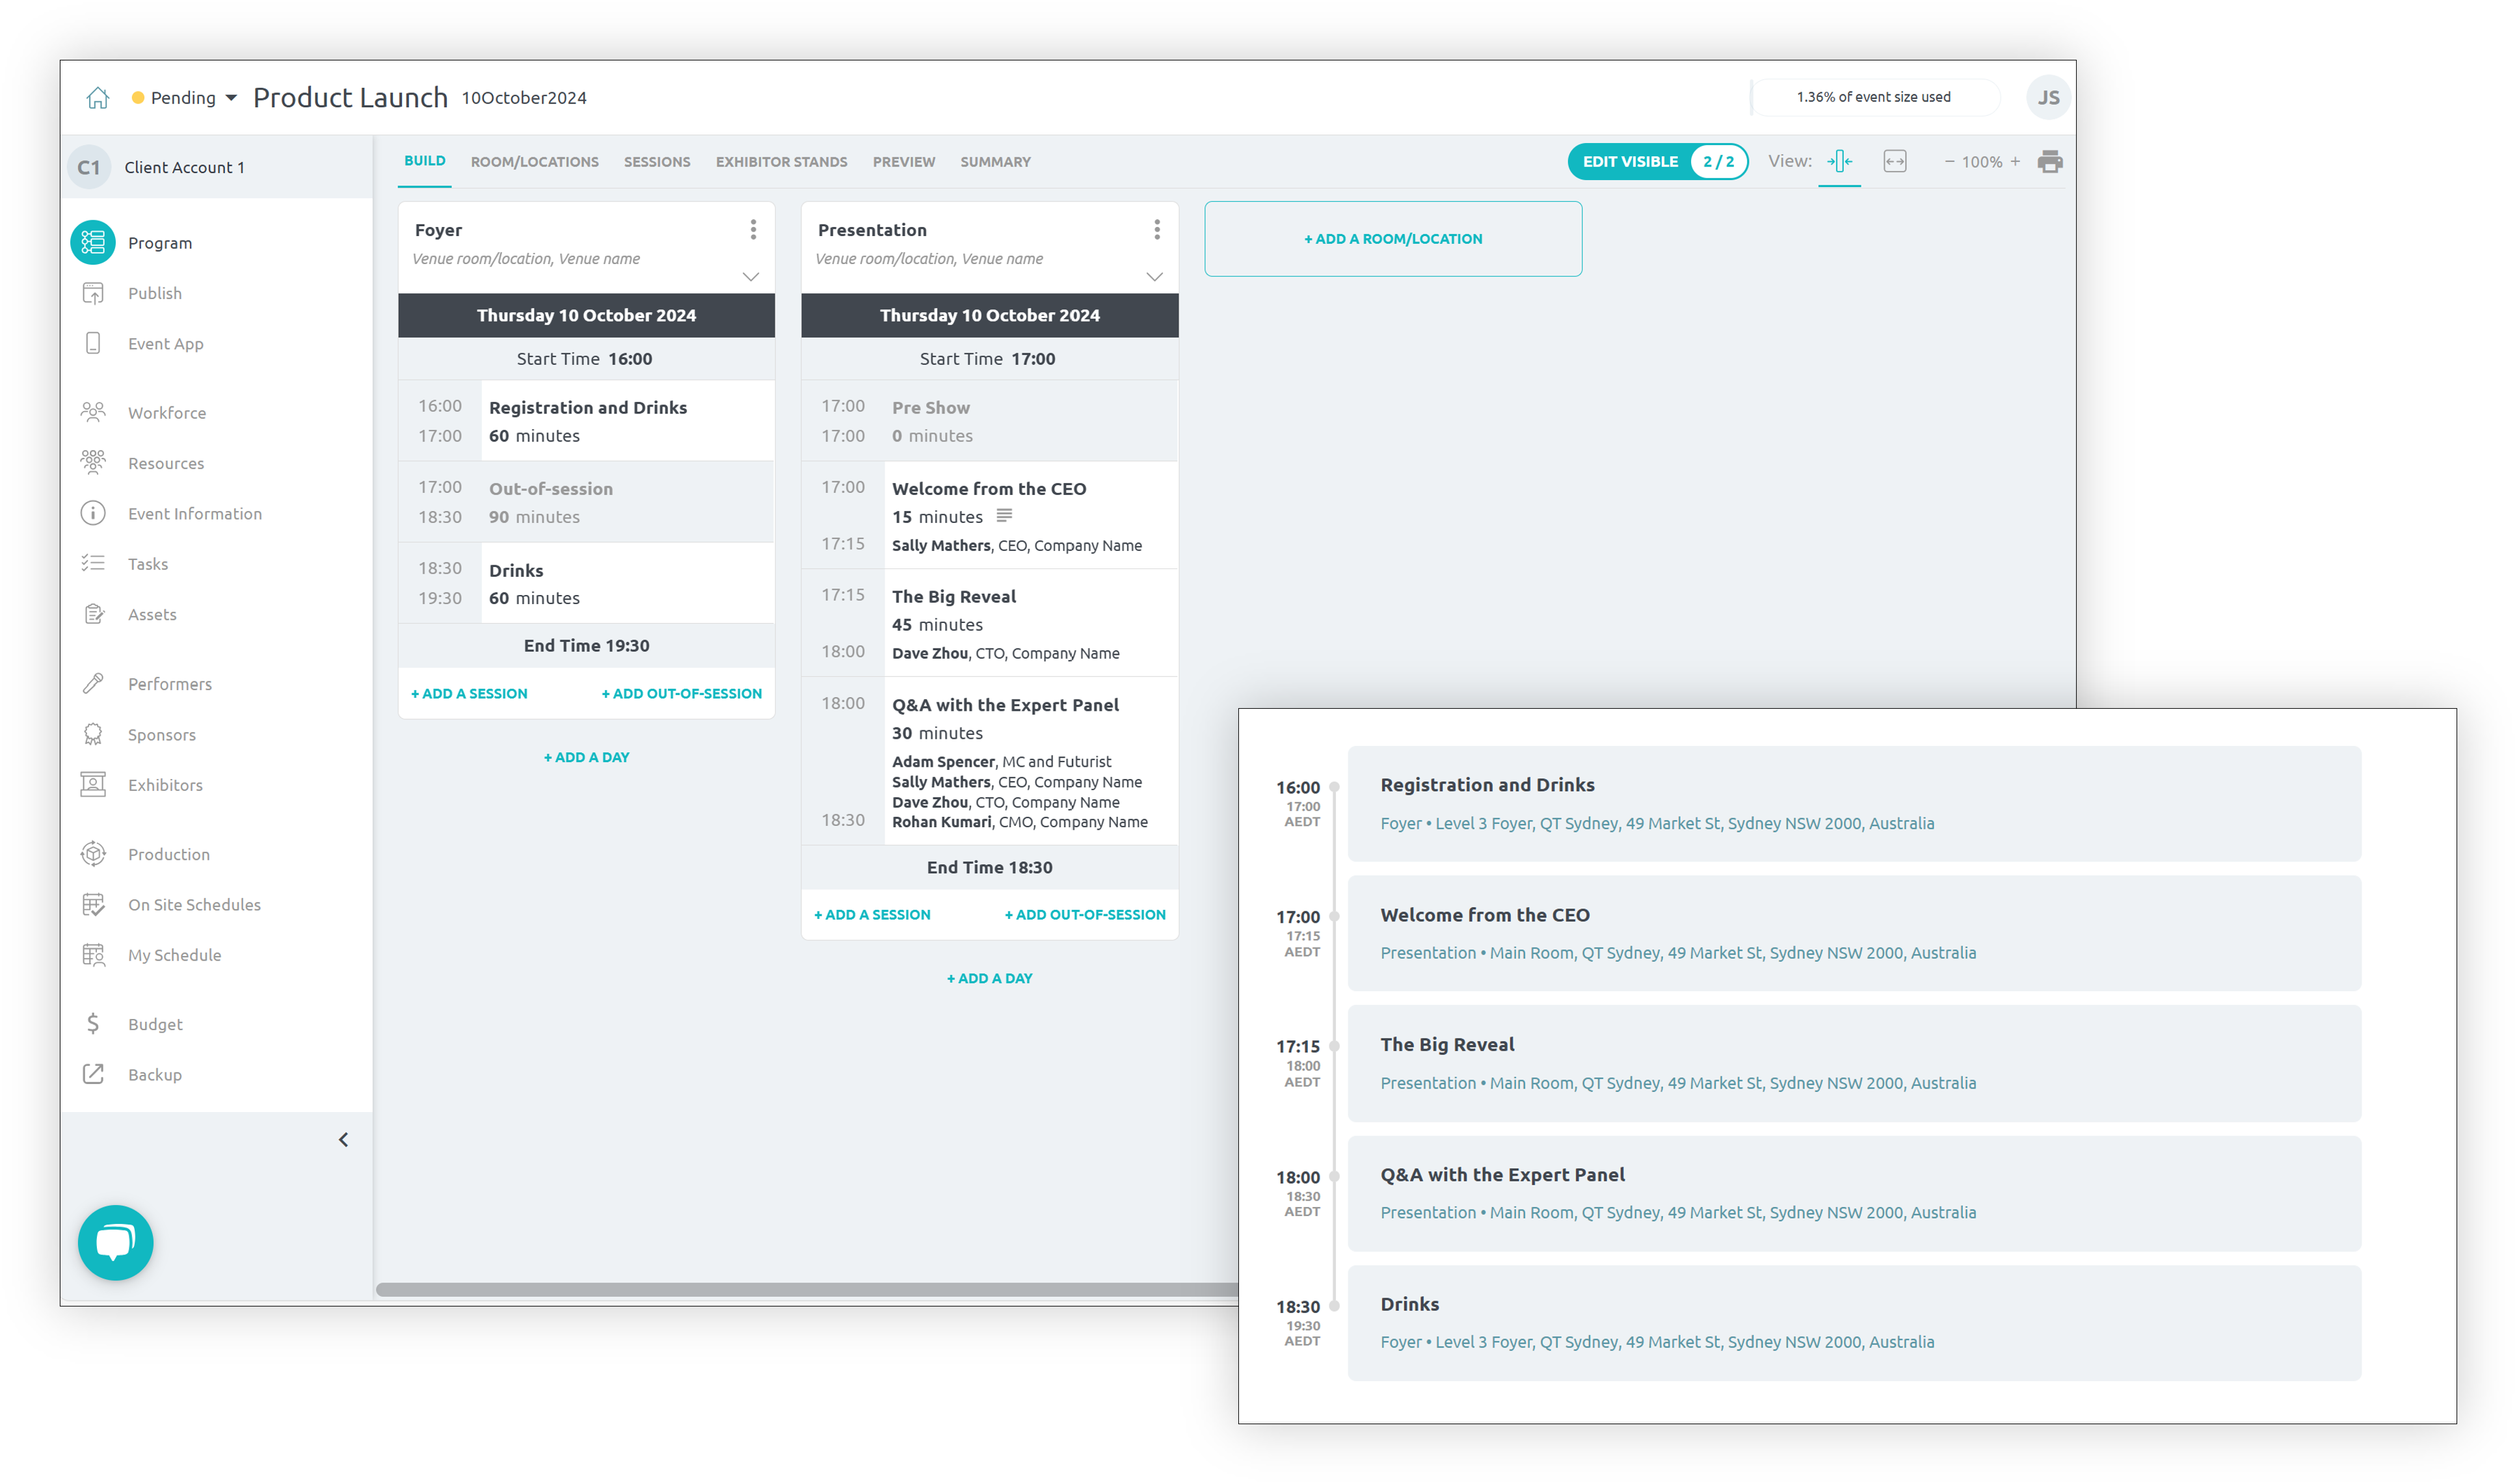2517x1484 pixels.
Task: Click the print icon
Action: 2049,161
